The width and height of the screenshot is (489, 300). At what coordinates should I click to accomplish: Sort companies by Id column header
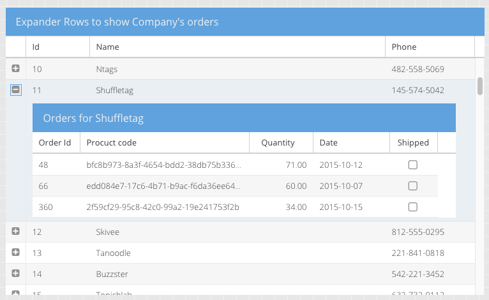[57, 47]
